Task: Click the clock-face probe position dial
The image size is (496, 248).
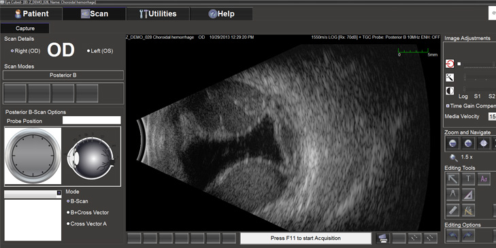Action: click(33, 156)
